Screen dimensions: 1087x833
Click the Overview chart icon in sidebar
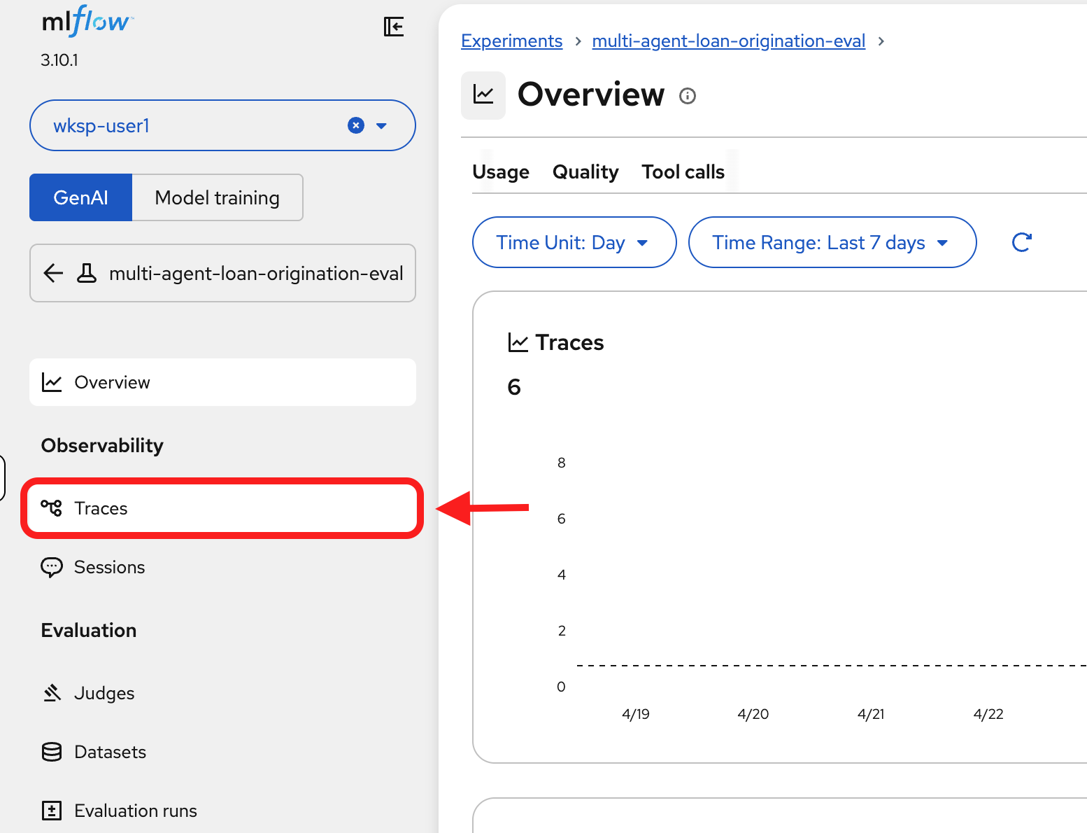tap(52, 382)
